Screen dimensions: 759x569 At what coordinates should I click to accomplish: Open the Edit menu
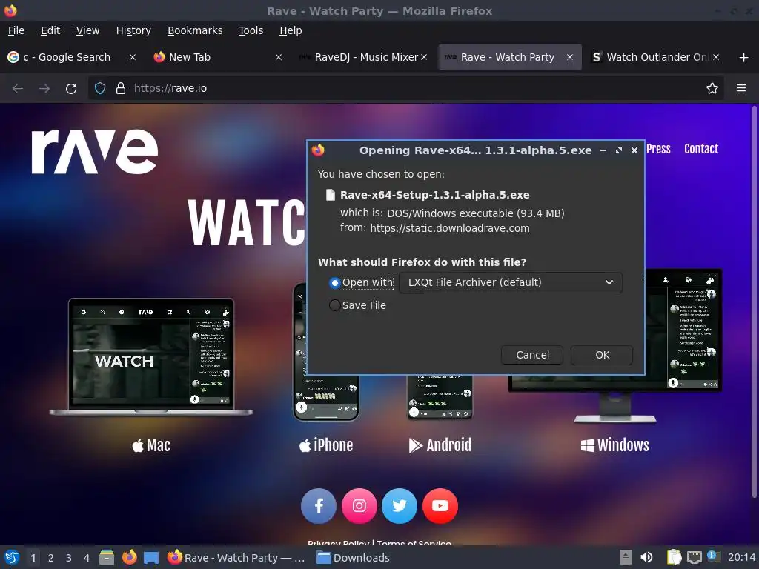click(x=50, y=30)
